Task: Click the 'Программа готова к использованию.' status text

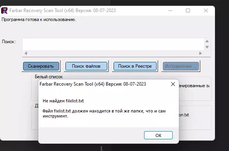Action: (x=39, y=19)
